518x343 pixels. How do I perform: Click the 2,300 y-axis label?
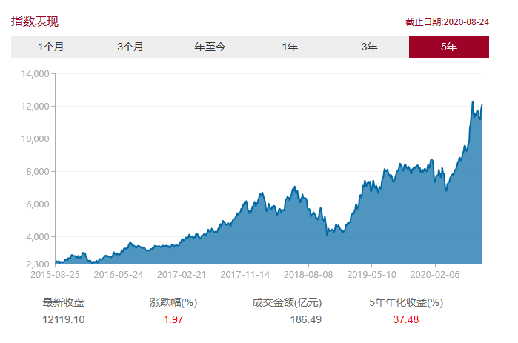coord(38,264)
